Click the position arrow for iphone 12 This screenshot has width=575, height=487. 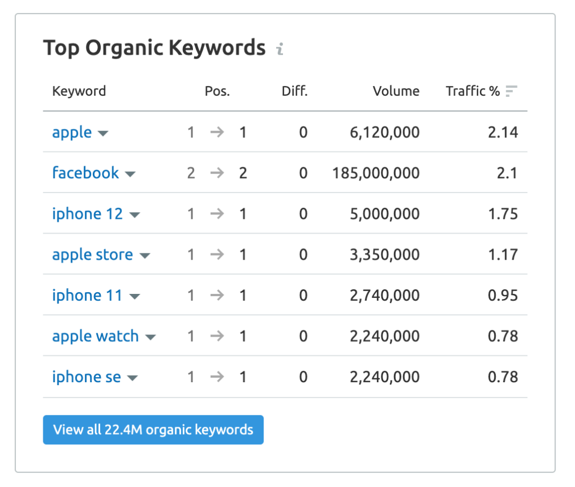(x=217, y=214)
